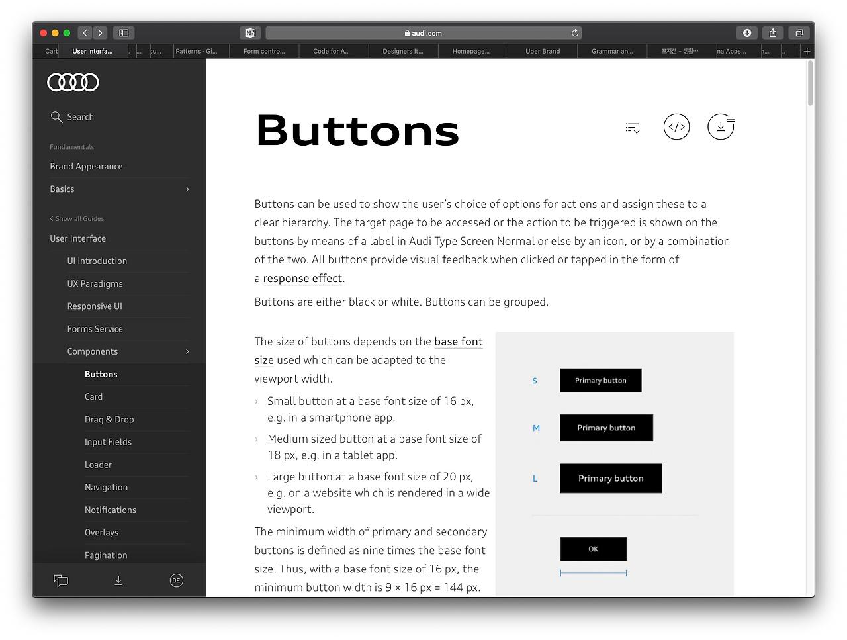The width and height of the screenshot is (847, 640).
Task: Click the large Primary button example
Action: point(611,479)
